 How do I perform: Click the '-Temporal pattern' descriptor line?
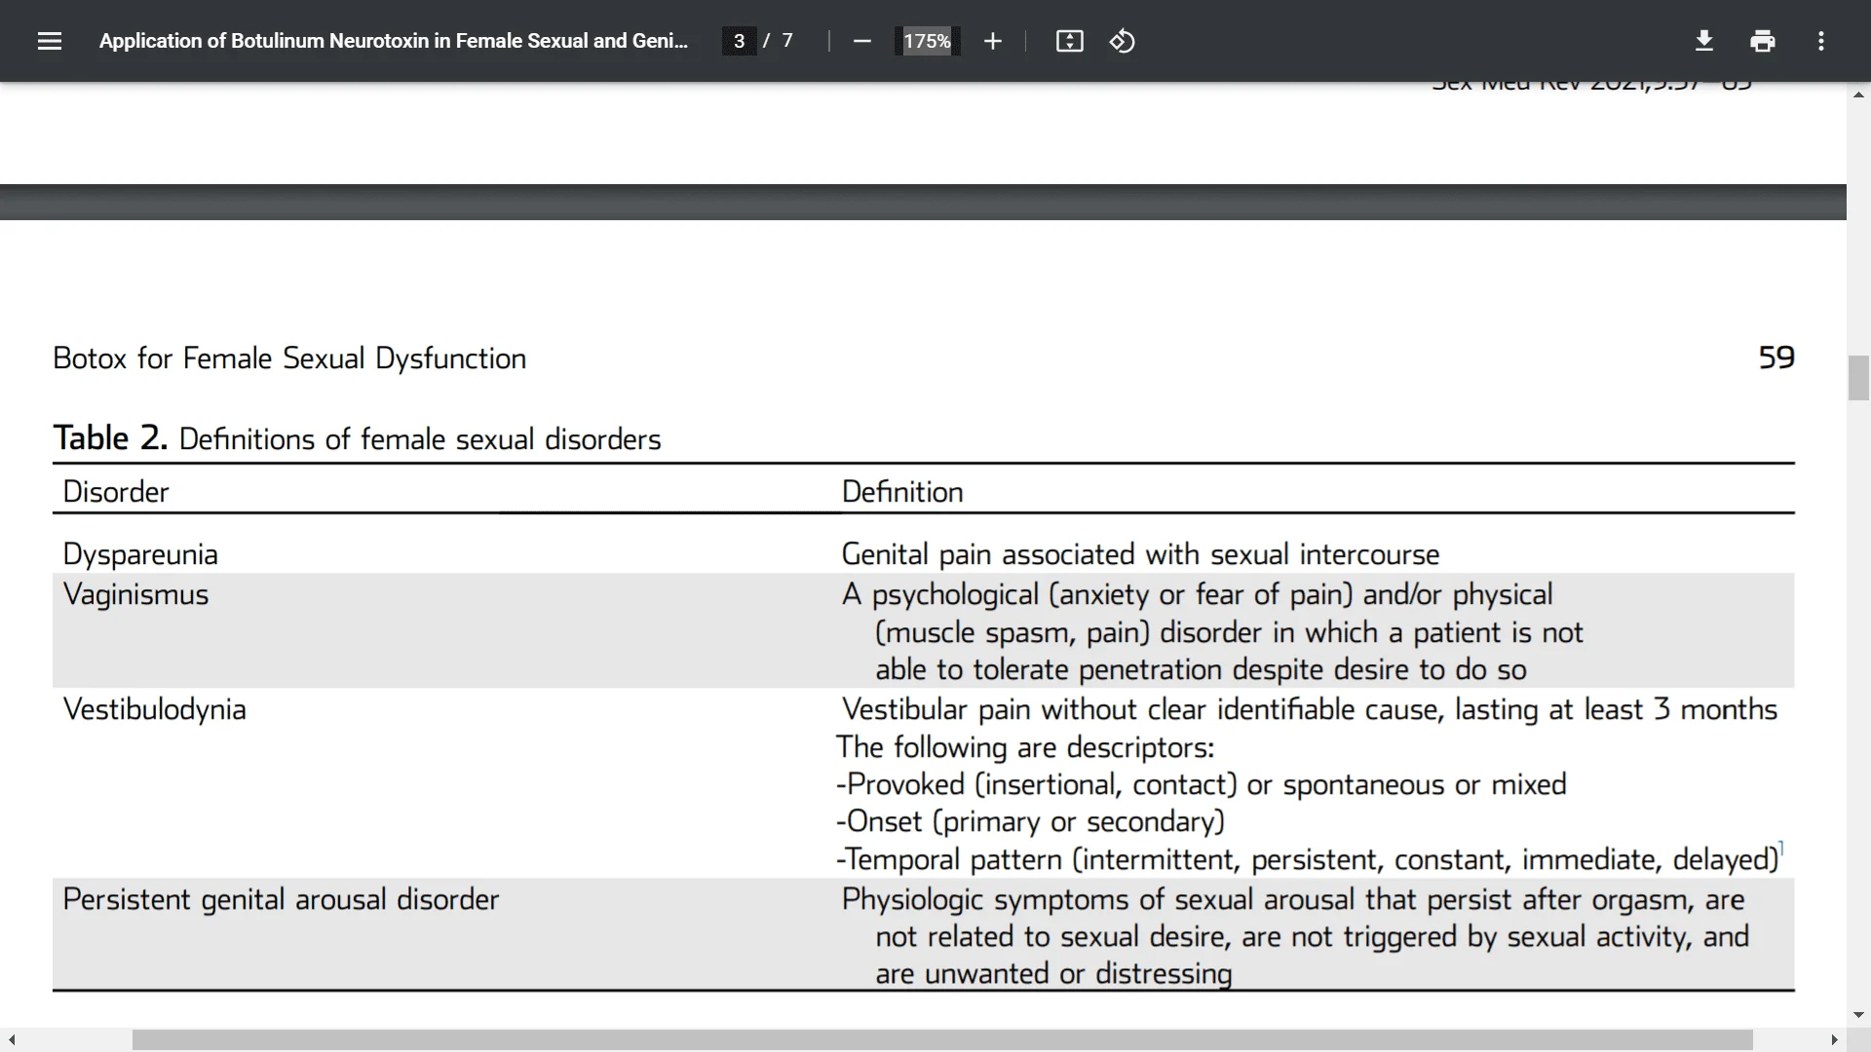(x=1307, y=859)
